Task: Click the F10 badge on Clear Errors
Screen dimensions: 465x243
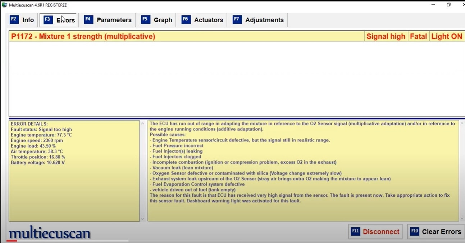Action: point(415,232)
